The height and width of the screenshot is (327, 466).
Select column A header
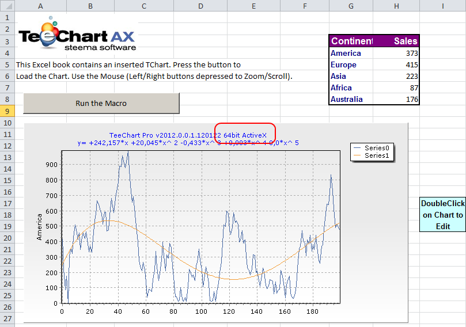40,6
